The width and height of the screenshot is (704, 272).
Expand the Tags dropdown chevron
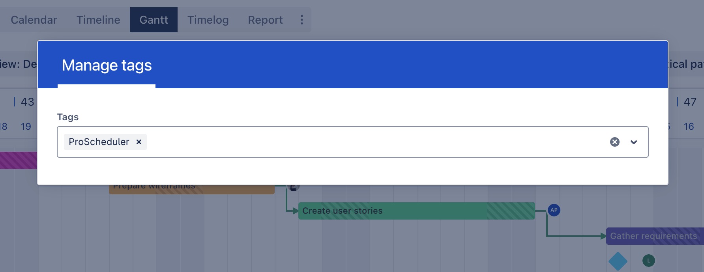coord(634,142)
